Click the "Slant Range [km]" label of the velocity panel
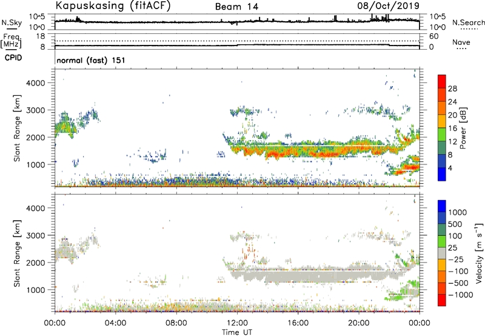 click(x=17, y=254)
